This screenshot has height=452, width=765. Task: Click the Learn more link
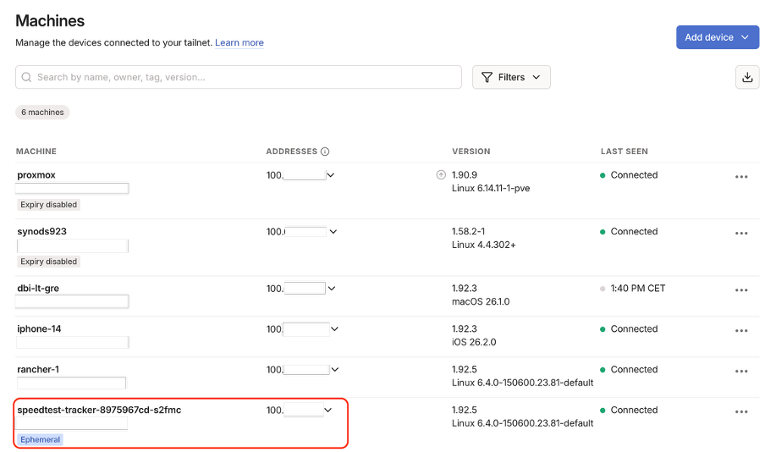[x=239, y=42]
